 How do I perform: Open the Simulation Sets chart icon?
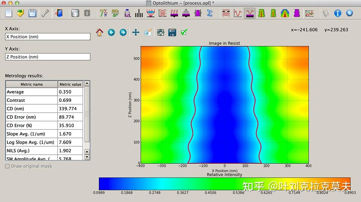coord(310,13)
